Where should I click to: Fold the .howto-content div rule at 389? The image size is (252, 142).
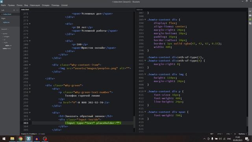pyautogui.click(x=145, y=20)
